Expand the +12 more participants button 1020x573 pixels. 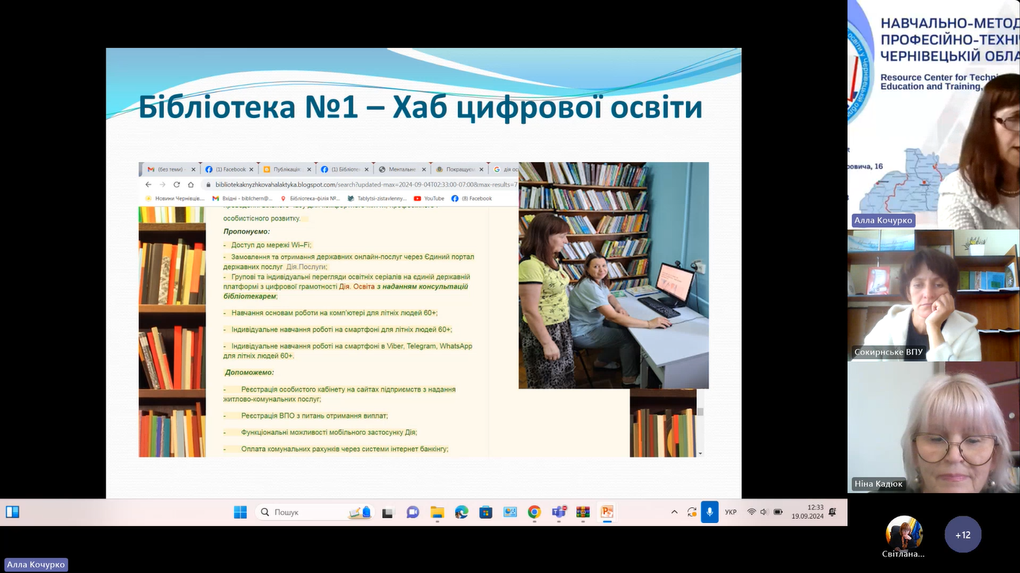(x=962, y=535)
